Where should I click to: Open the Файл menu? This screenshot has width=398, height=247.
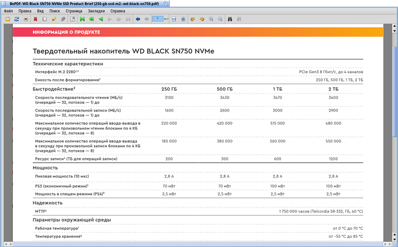pos(9,11)
